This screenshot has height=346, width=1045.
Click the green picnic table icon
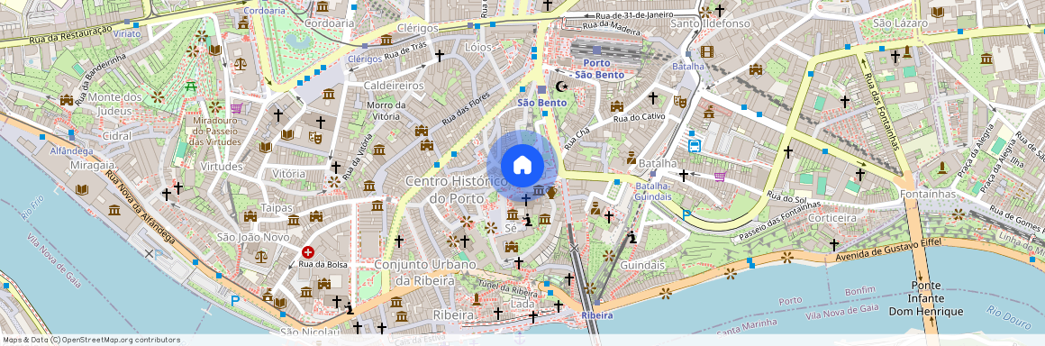coord(191,86)
